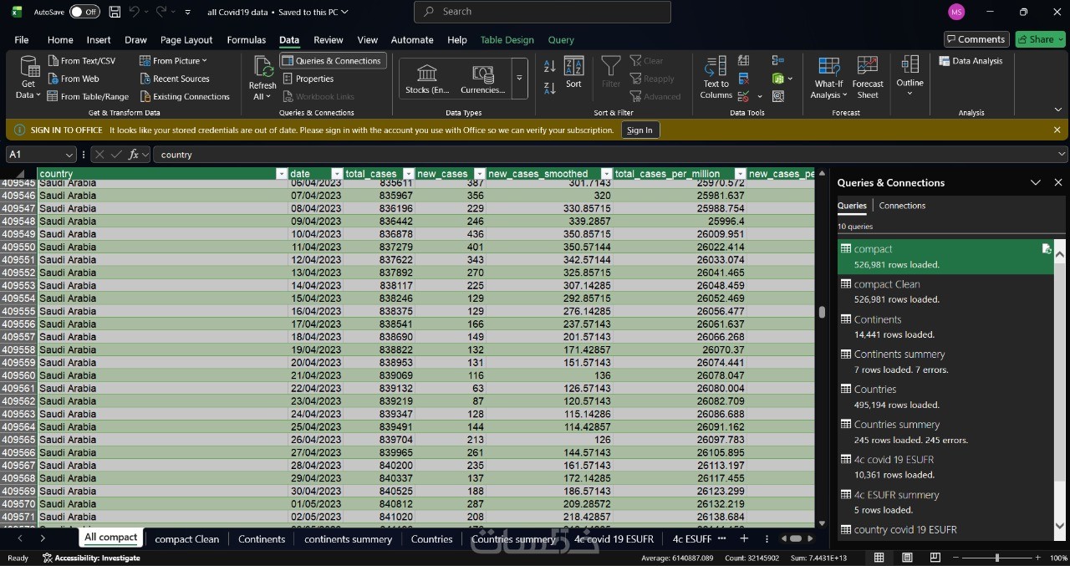
Task: Open the Data Model dropdown arrow
Action: (x=790, y=79)
